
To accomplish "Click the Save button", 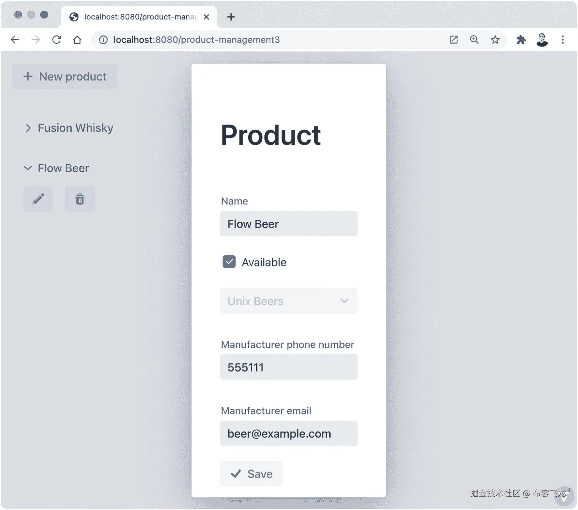I will [251, 474].
